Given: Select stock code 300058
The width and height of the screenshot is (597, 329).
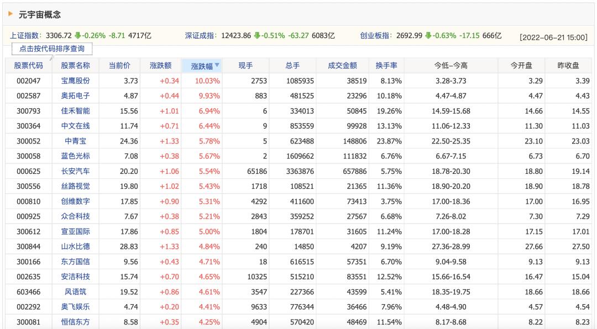Looking at the screenshot, I should click(x=29, y=156).
